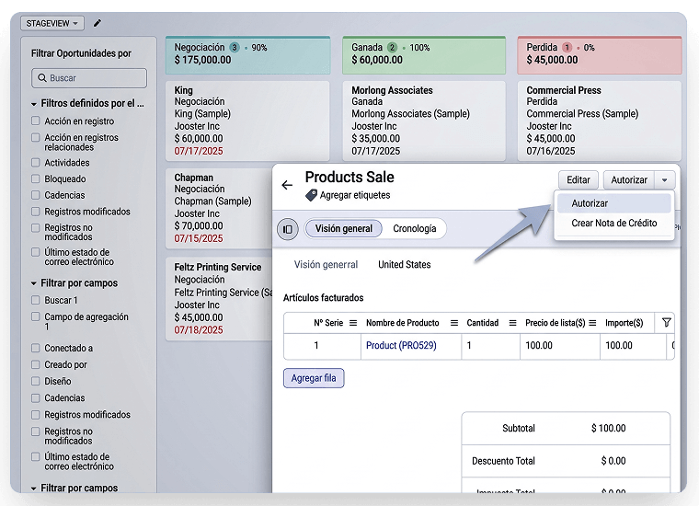The height and width of the screenshot is (506, 699).
Task: Click the Agregar fila button
Action: pyautogui.click(x=314, y=378)
